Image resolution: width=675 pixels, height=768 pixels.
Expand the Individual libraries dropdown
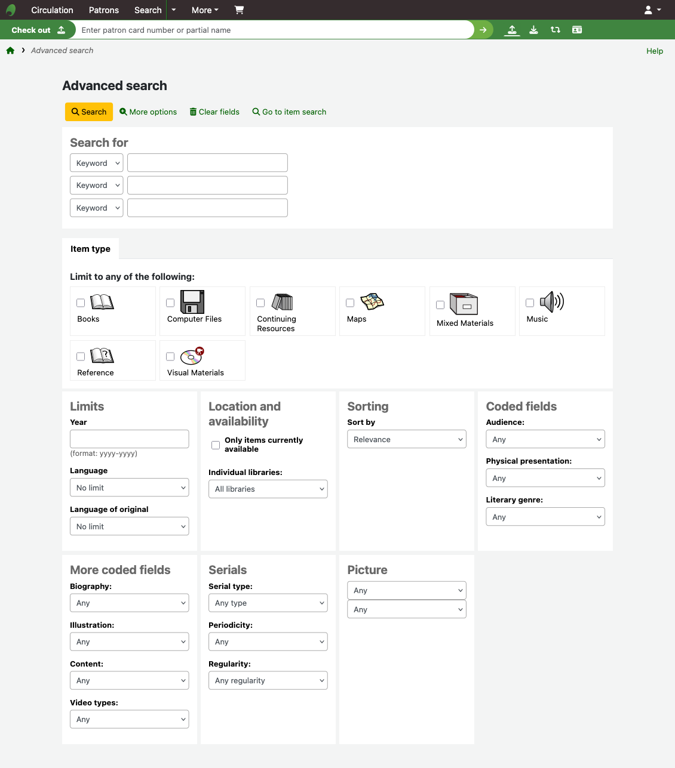[268, 489]
